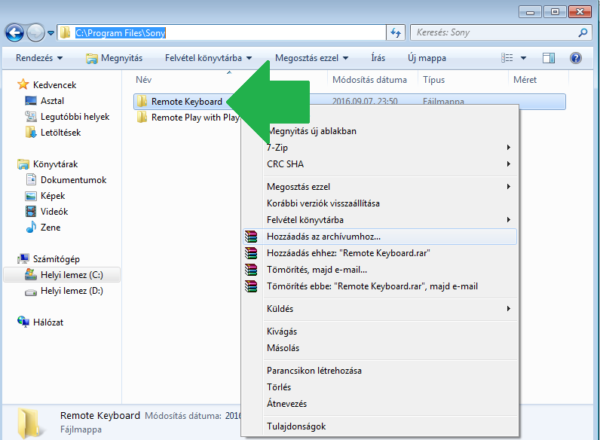Choose Tömörítés, majd e-mail...
The height and width of the screenshot is (440, 600).
pos(380,270)
